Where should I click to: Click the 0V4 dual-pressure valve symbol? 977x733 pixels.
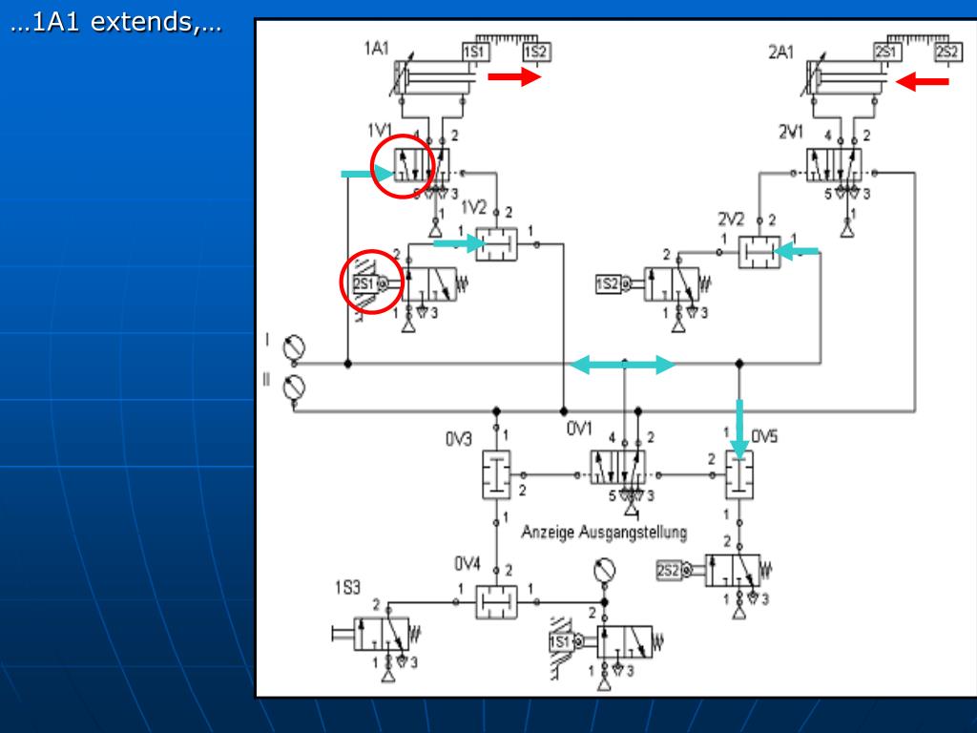tap(496, 601)
